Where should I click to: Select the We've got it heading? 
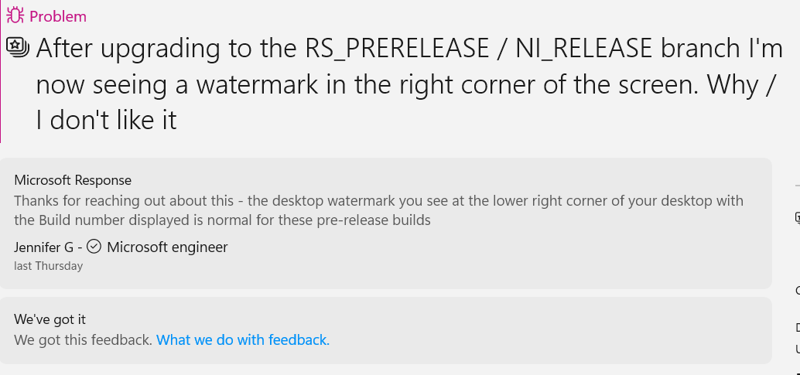click(50, 319)
